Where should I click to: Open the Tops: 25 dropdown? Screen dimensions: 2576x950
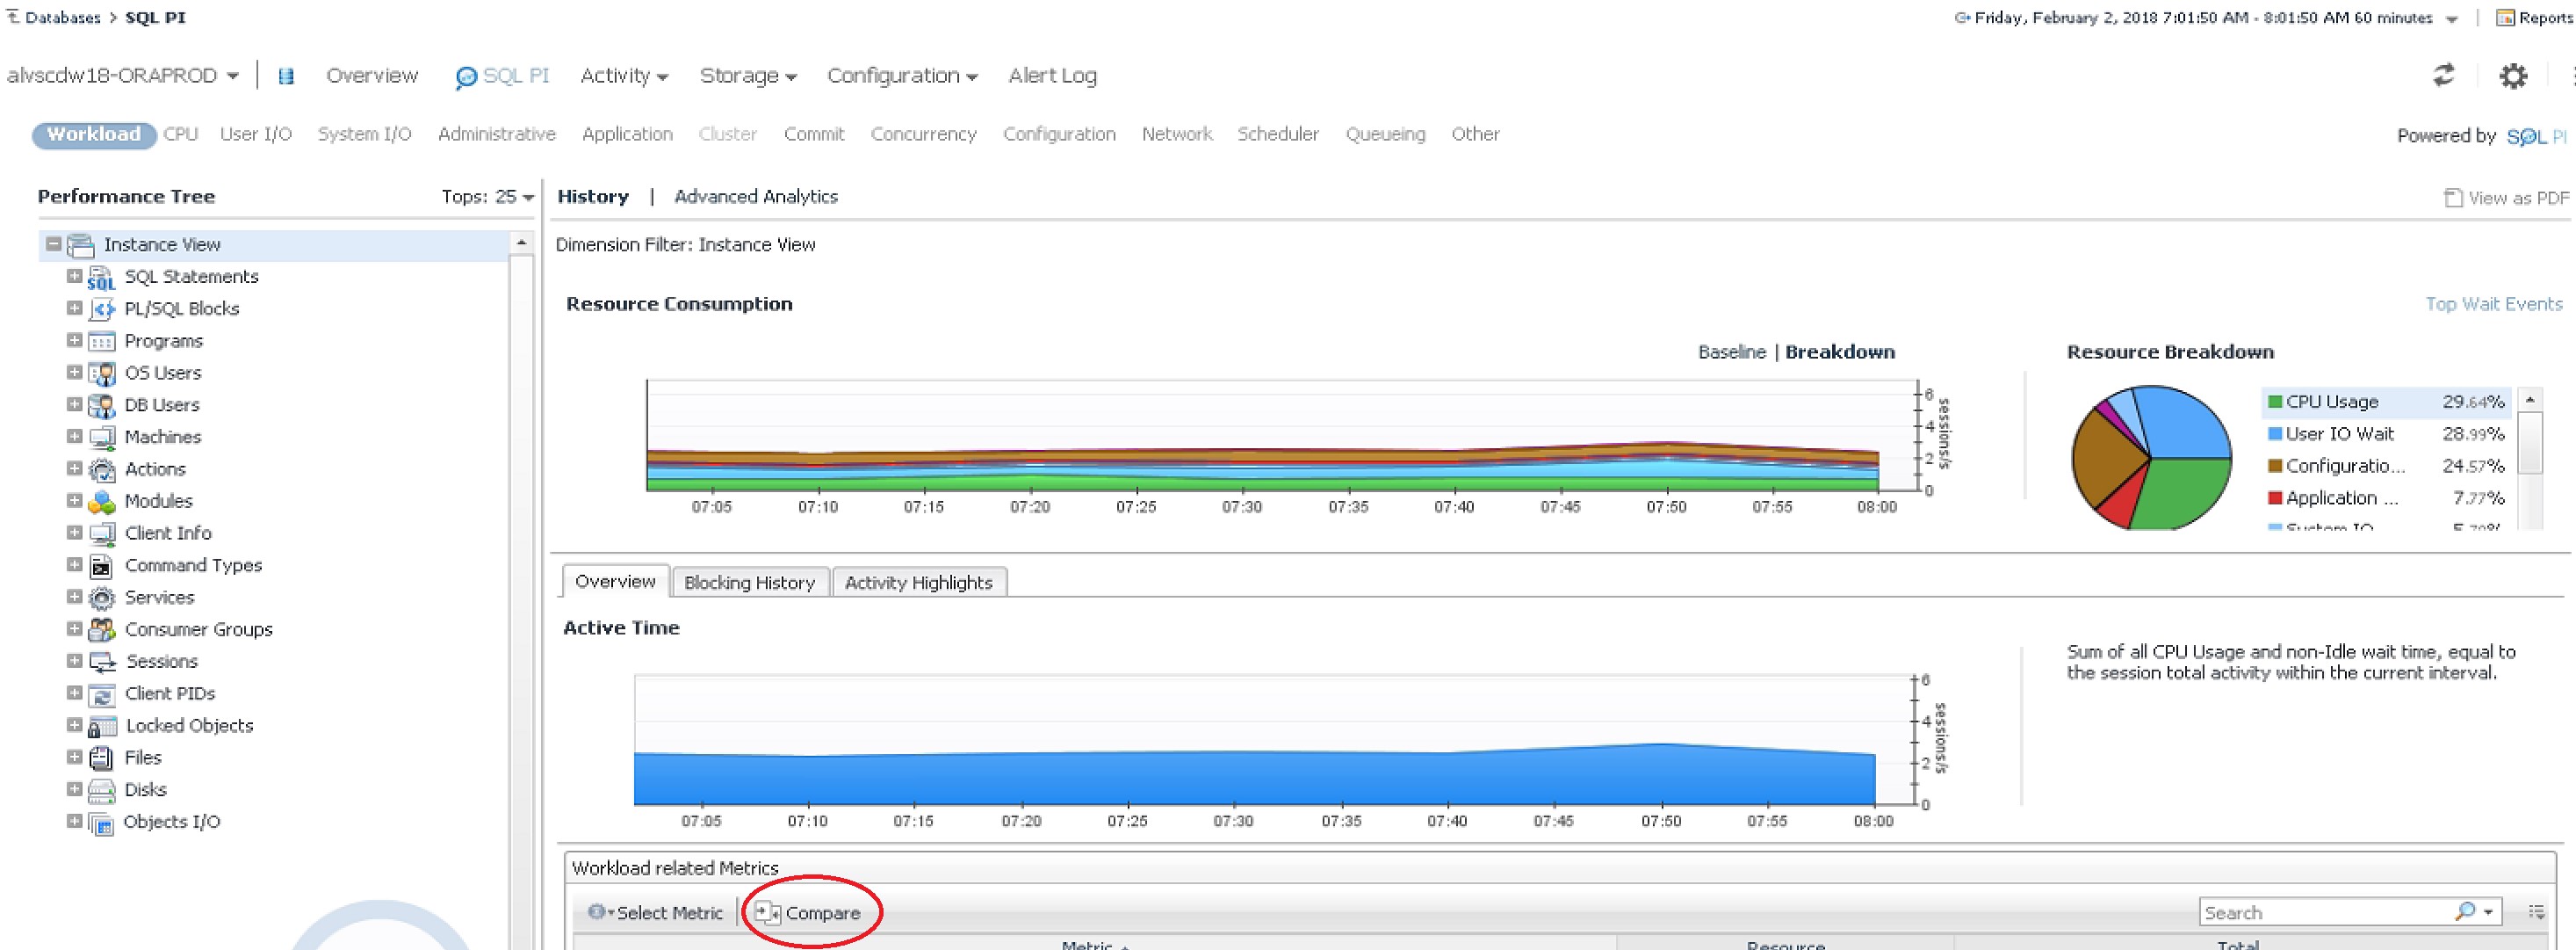487,197
